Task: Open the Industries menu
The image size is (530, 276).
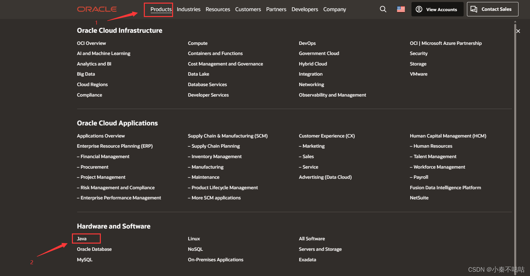Action: (x=188, y=9)
